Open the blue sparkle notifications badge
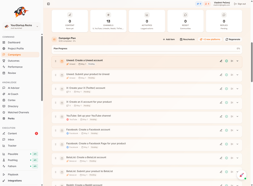Image resolution: width=253 pixels, height=186 pixels. point(199,4)
